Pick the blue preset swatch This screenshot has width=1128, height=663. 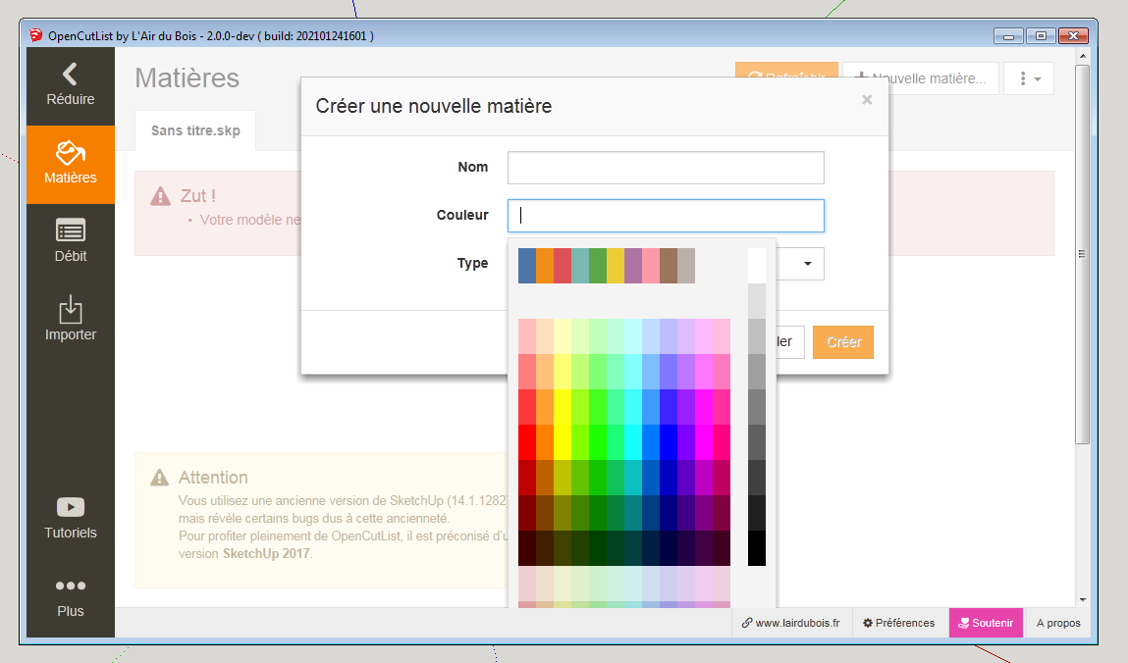pos(527,266)
